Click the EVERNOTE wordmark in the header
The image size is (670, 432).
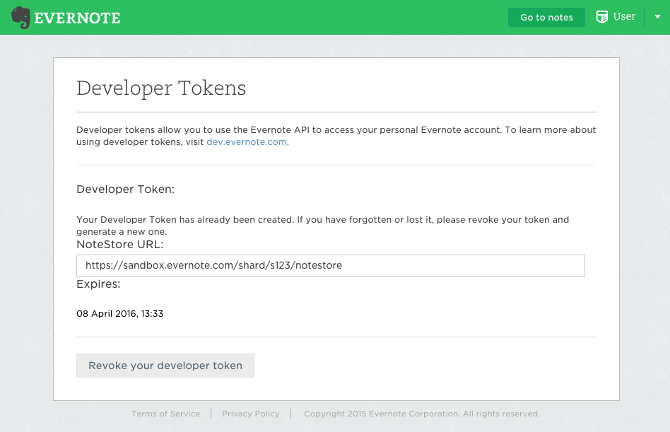point(77,18)
